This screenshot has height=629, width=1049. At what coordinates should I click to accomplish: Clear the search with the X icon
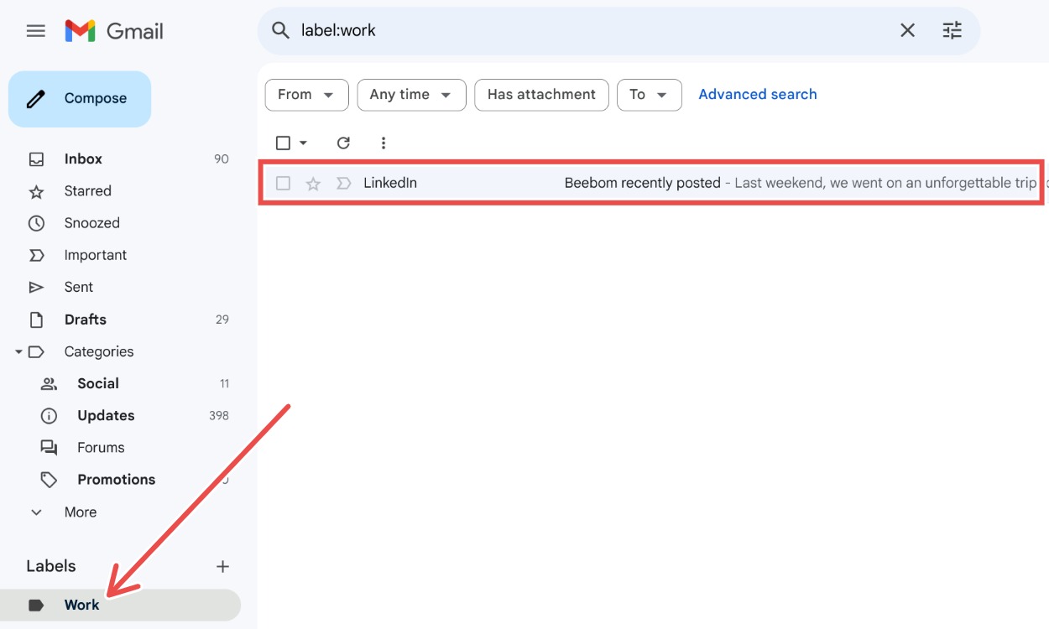(906, 30)
